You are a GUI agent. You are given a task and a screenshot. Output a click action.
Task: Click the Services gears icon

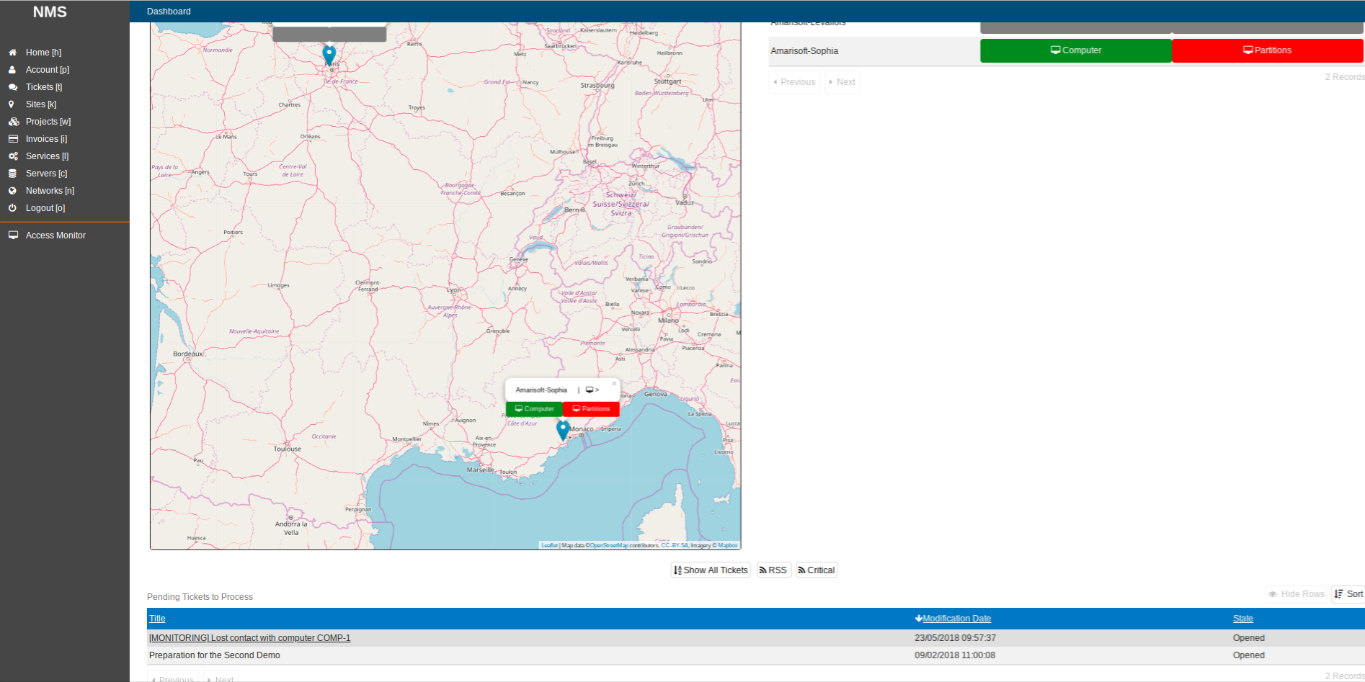click(x=13, y=156)
